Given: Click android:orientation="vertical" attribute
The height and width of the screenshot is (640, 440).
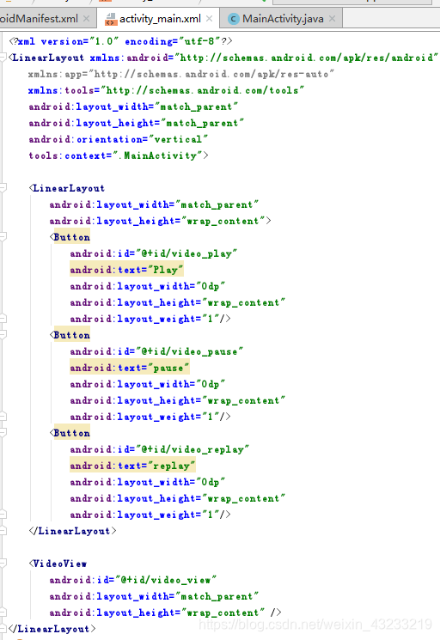Looking at the screenshot, I should [x=119, y=139].
